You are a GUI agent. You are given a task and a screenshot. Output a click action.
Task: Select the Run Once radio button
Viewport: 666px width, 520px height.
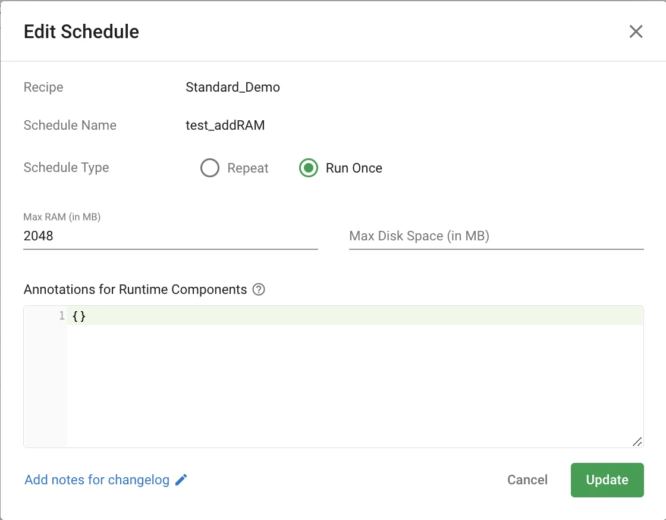pos(309,168)
